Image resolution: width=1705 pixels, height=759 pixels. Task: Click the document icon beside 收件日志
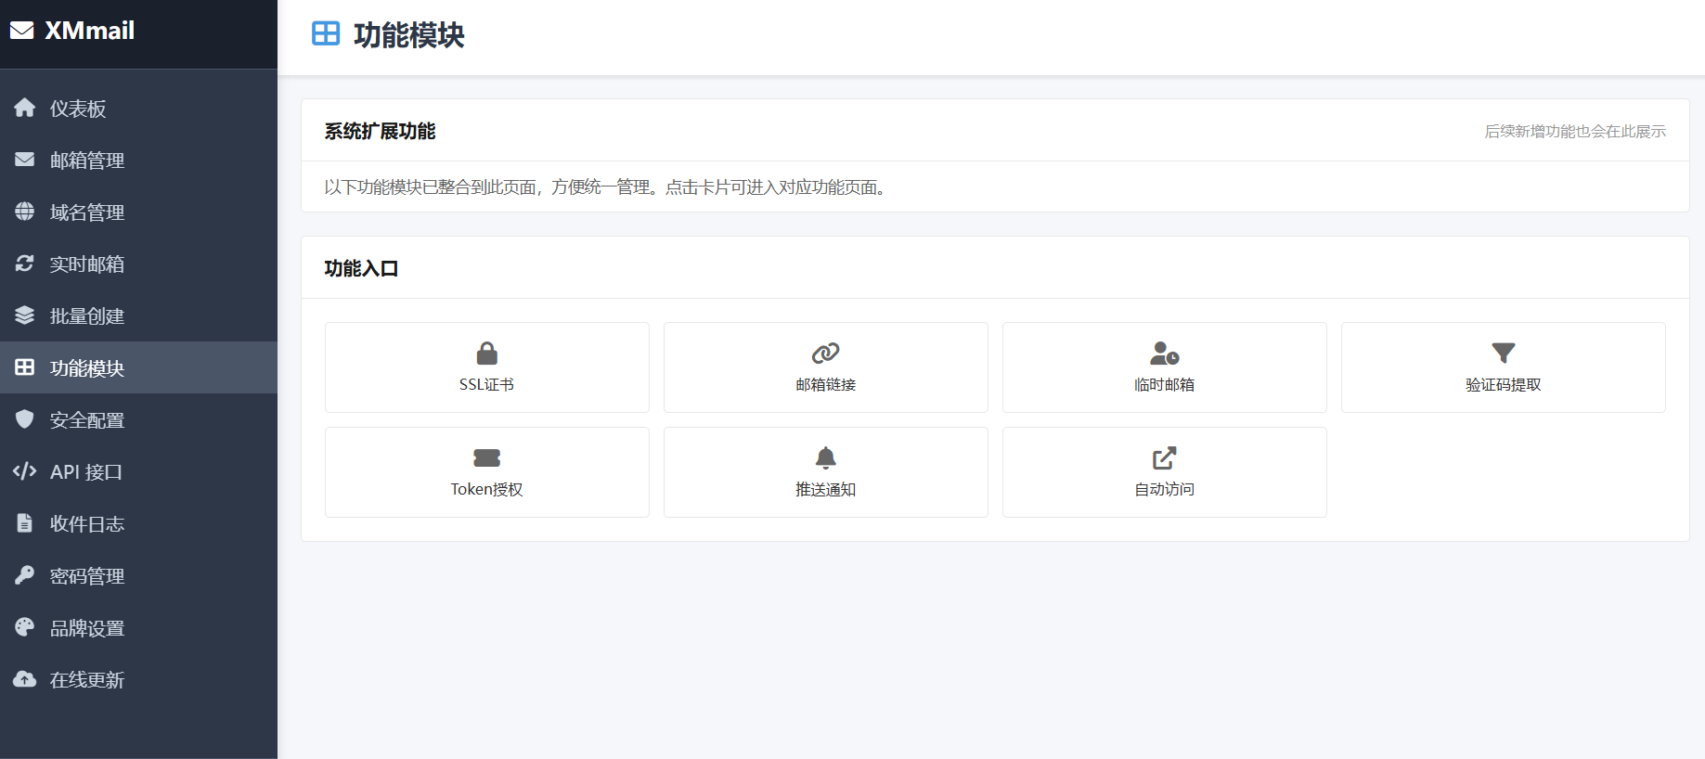click(x=25, y=523)
